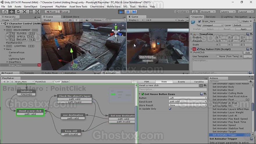This screenshot has height=144, width=256.
Task: Open the PlayMaker recent FSM list icon
Action: (x=12, y=82)
